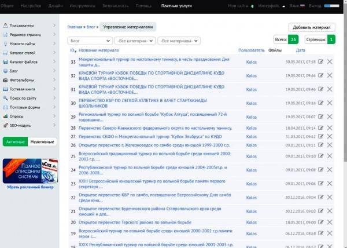
Task: Click Страницы page 1 badge
Action: click(x=331, y=39)
